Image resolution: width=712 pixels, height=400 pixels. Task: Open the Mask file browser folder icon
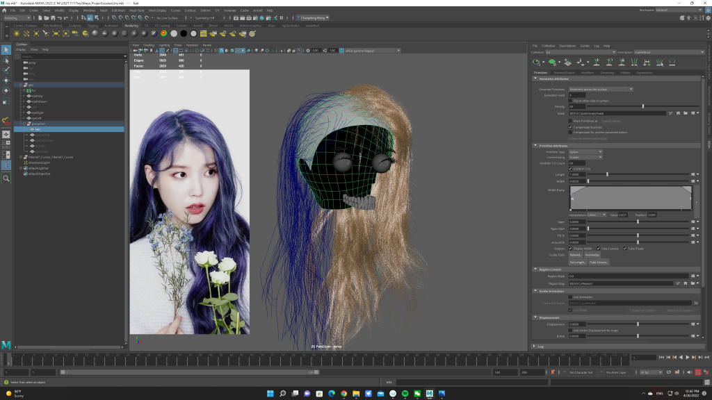tap(686, 112)
